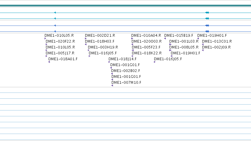Click the arrow marker under DME1-015B19.F
Screen dimensions: 251x141
coord(165,38)
